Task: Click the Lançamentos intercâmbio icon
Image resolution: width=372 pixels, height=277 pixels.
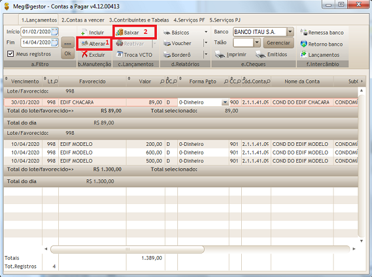Action: [303, 54]
